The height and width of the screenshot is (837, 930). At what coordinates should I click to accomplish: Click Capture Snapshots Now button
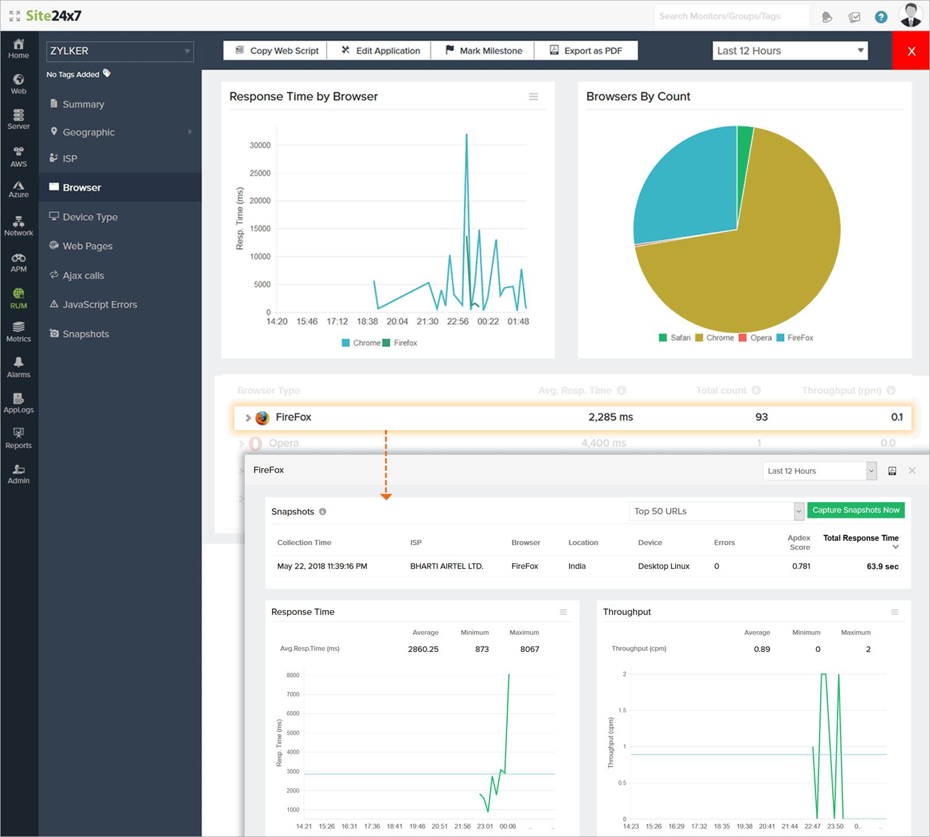click(856, 510)
